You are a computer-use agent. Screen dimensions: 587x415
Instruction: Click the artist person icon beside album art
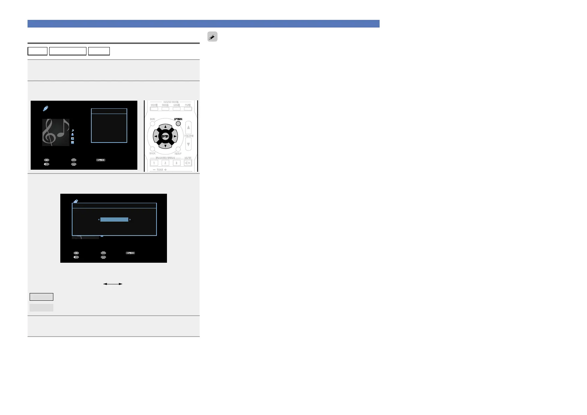73,134
